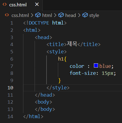
Task: Click the cube icon beside html breadcrumb
Action: pos(38,15)
